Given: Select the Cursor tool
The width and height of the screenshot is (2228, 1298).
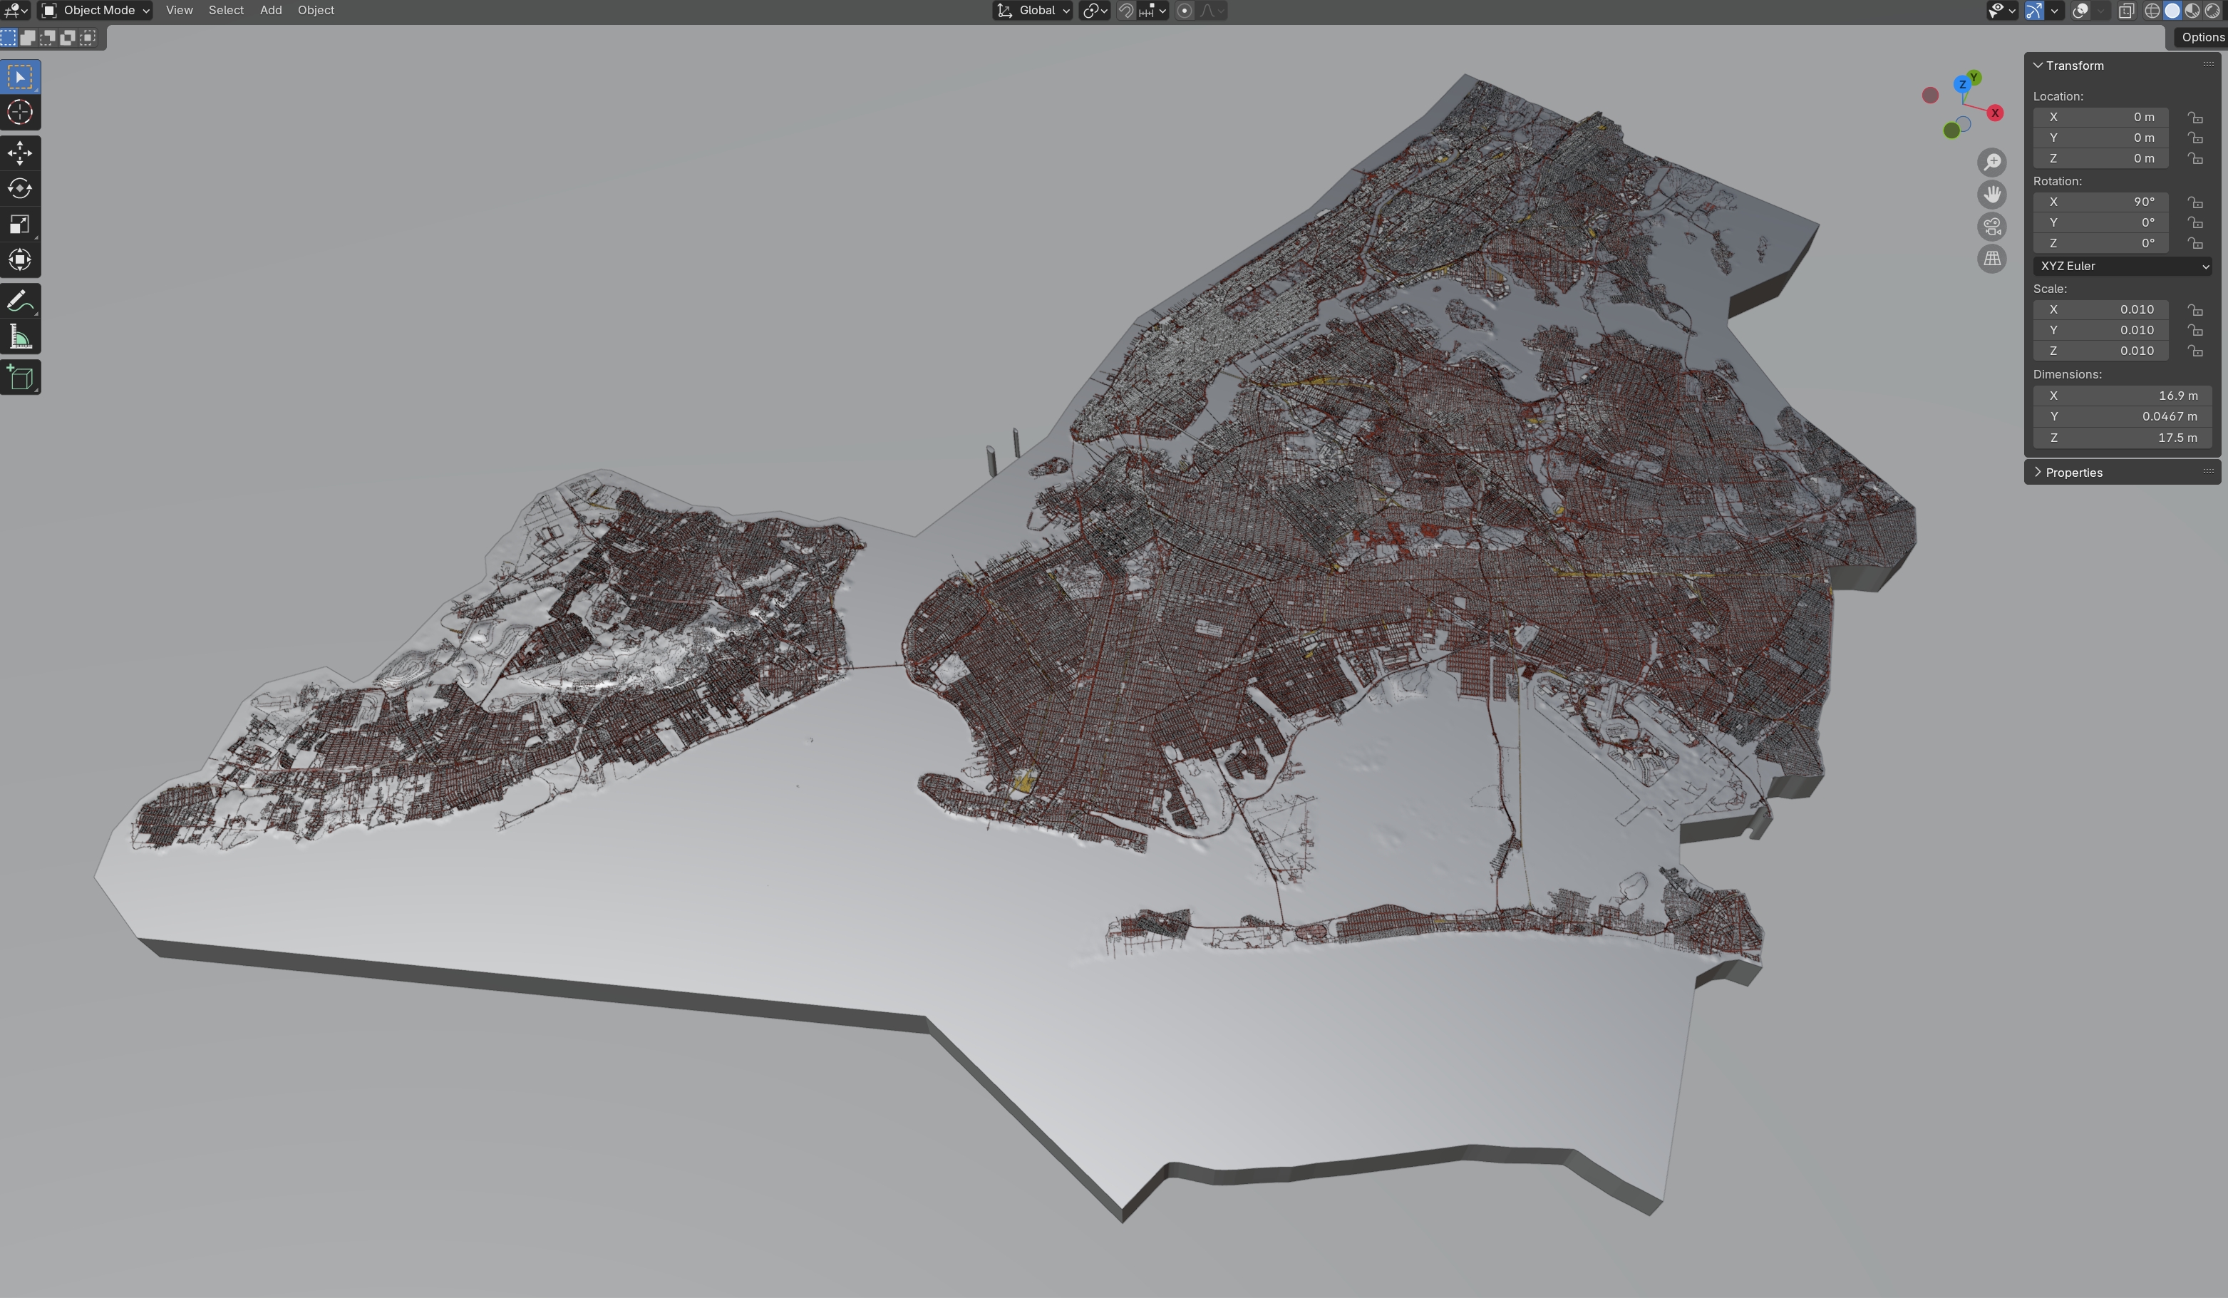Looking at the screenshot, I should click(x=19, y=113).
